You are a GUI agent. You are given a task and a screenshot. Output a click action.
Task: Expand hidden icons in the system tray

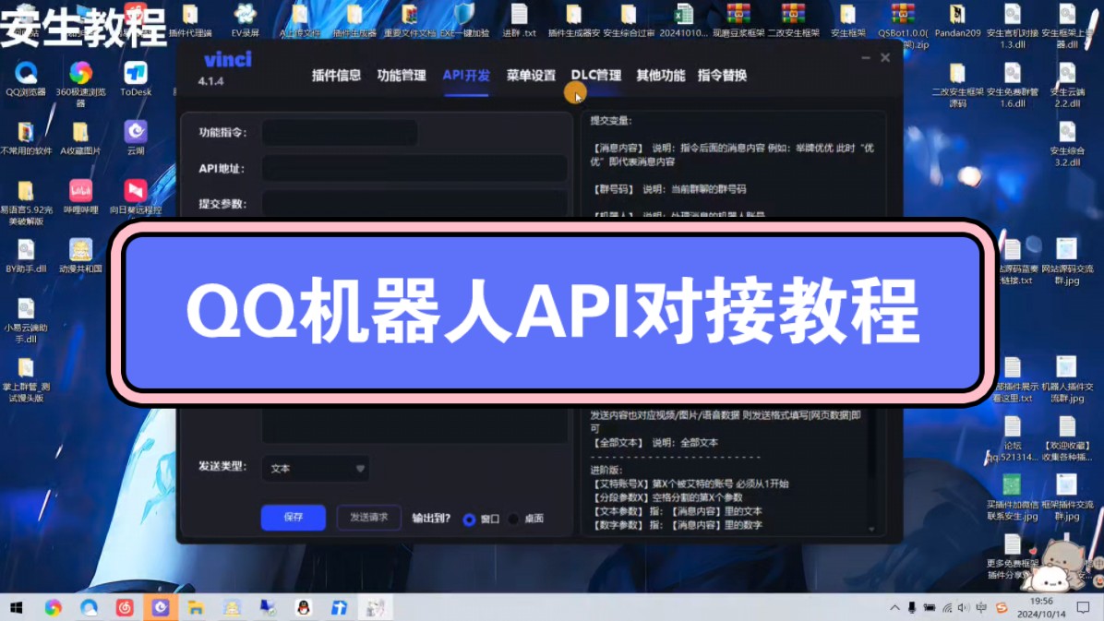pyautogui.click(x=894, y=607)
